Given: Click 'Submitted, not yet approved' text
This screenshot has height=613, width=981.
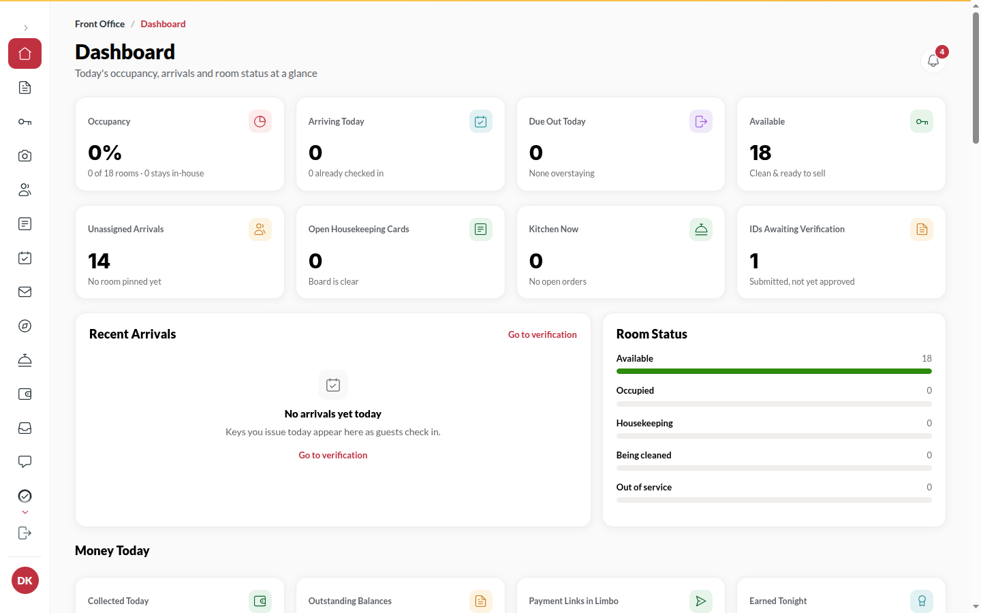Looking at the screenshot, I should point(802,281).
